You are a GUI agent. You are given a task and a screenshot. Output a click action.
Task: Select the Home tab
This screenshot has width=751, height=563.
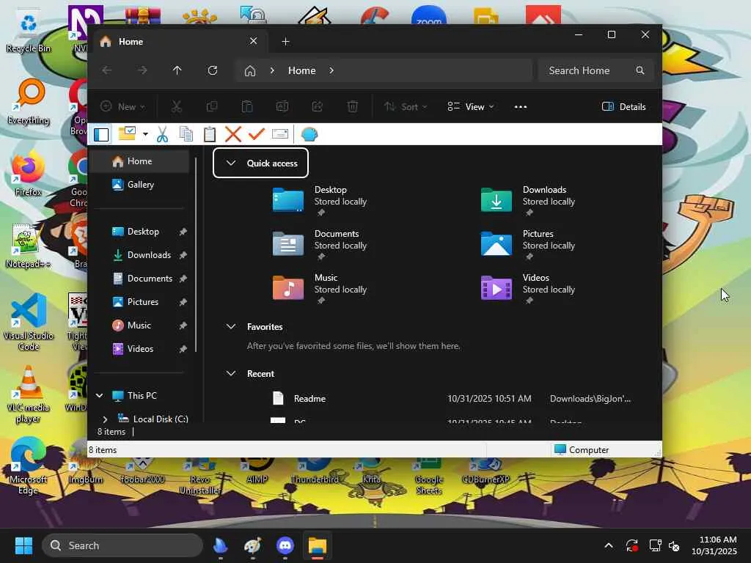click(x=179, y=42)
